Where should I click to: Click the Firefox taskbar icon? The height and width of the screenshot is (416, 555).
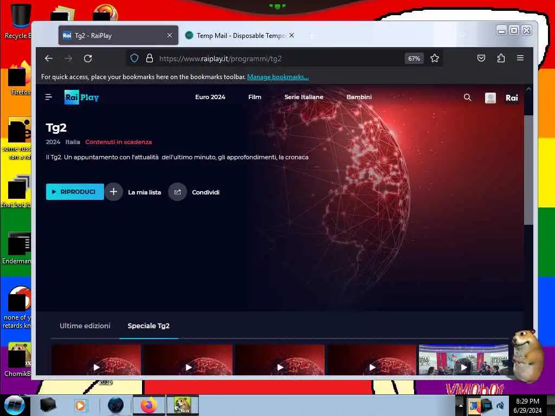tap(149, 405)
